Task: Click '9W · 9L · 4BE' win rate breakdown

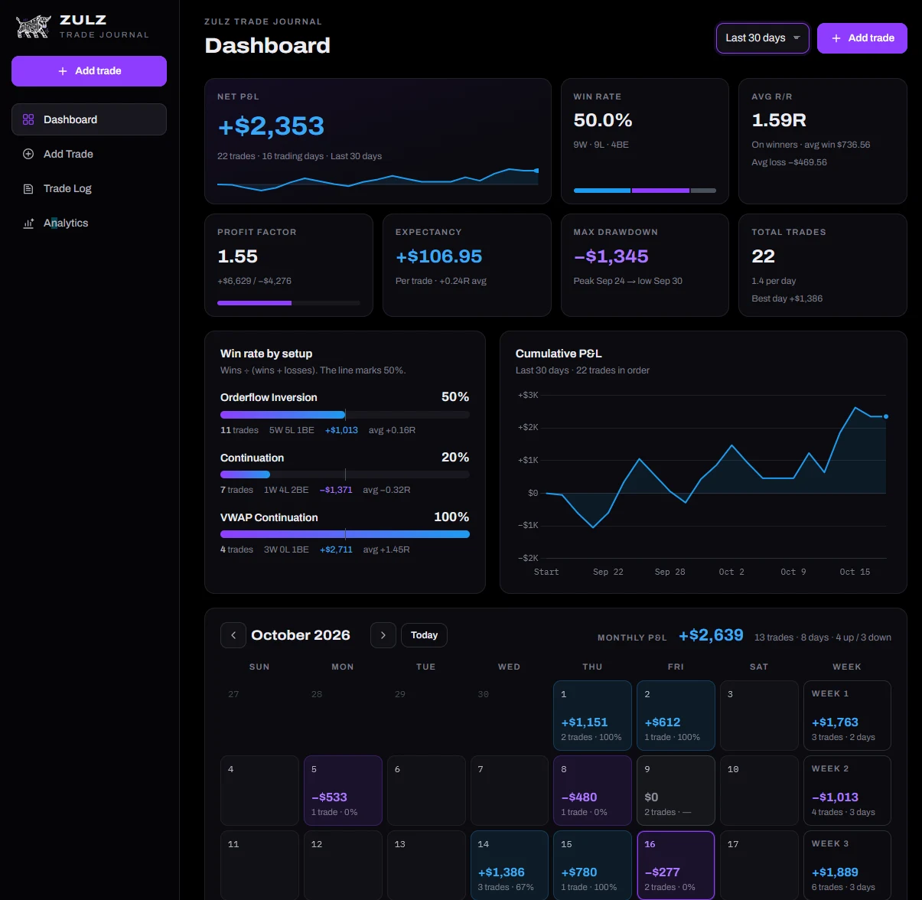Action: (601, 145)
